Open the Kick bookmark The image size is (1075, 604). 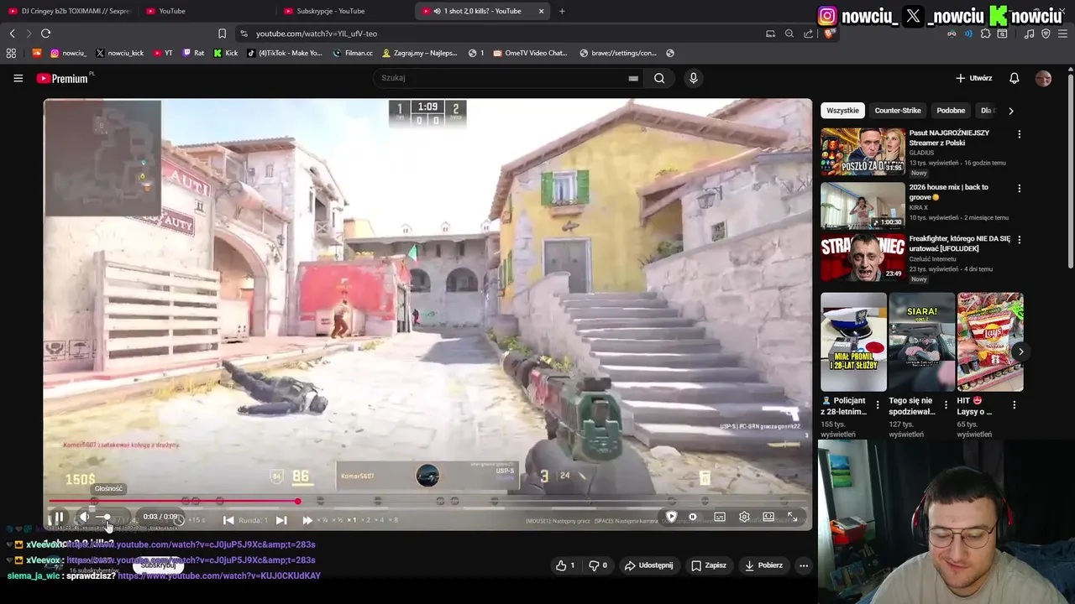[226, 53]
